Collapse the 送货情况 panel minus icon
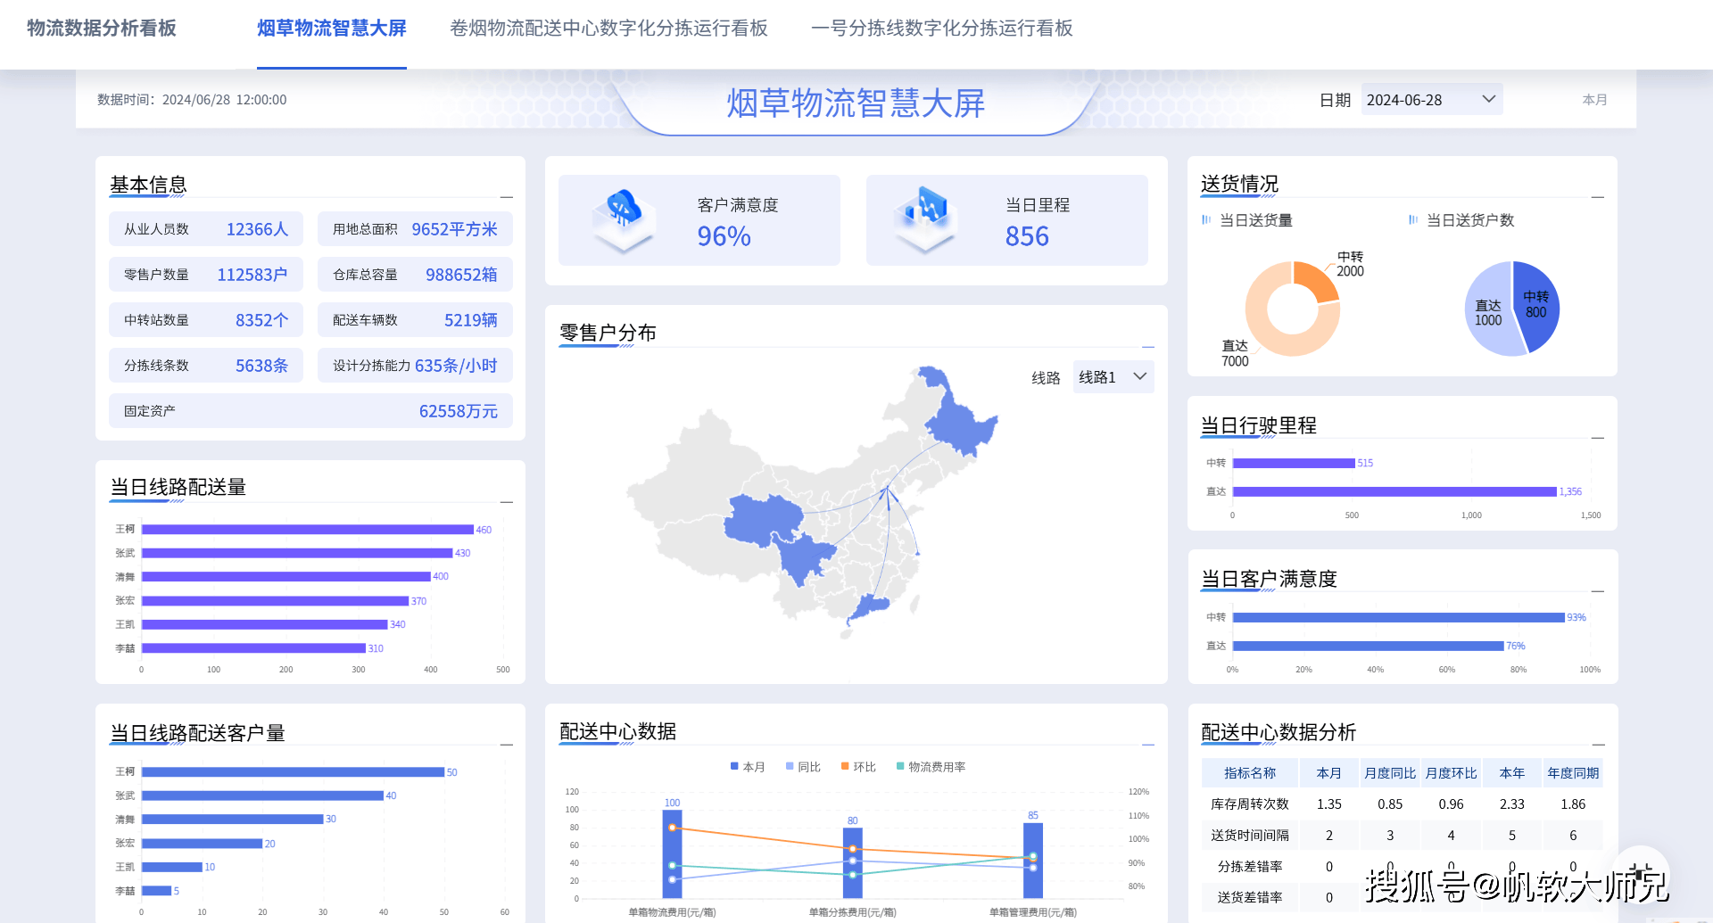Screen dimensions: 1713x923 [1598, 197]
